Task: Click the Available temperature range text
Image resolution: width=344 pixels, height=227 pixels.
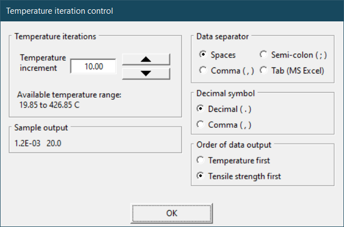Action: [69, 100]
